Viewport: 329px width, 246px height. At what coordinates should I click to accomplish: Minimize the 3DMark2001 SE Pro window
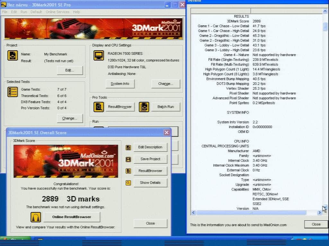tap(167, 4)
